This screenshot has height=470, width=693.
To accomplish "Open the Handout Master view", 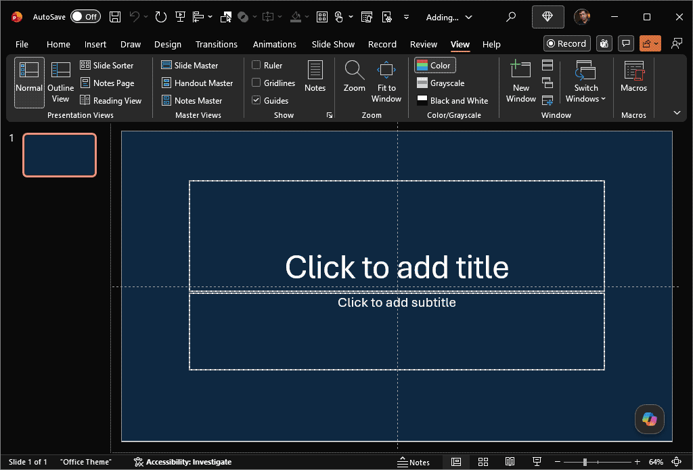I will tap(197, 83).
